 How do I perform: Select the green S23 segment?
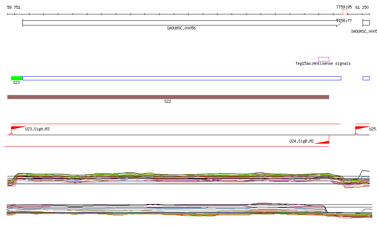pyautogui.click(x=17, y=78)
